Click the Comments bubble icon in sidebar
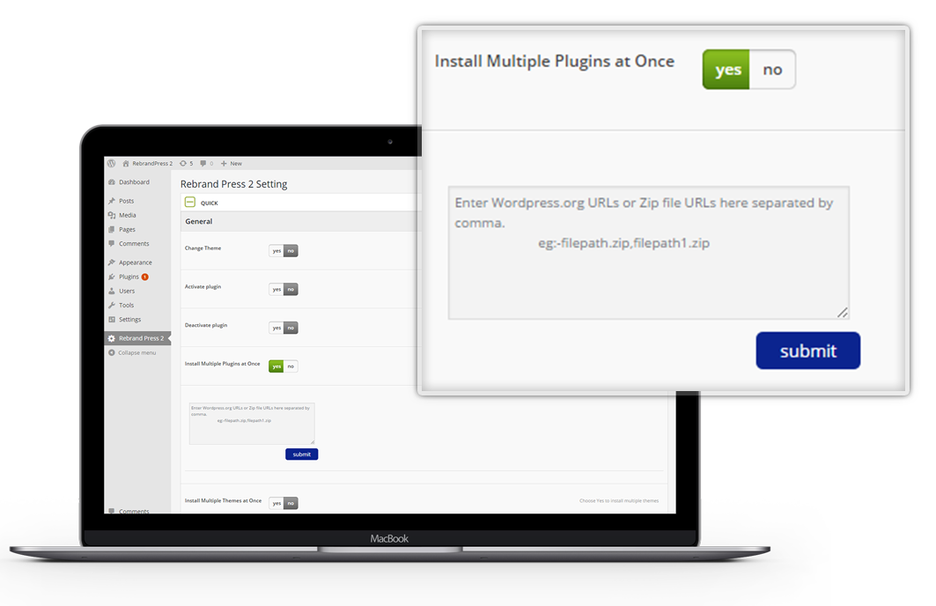Image resolution: width=936 pixels, height=606 pixels. click(112, 244)
